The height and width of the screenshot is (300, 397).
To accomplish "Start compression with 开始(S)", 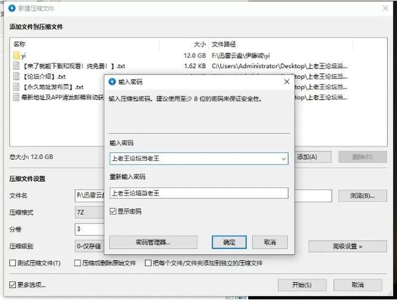I will click(302, 285).
